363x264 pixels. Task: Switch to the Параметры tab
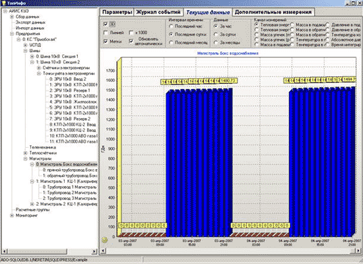pyautogui.click(x=117, y=12)
